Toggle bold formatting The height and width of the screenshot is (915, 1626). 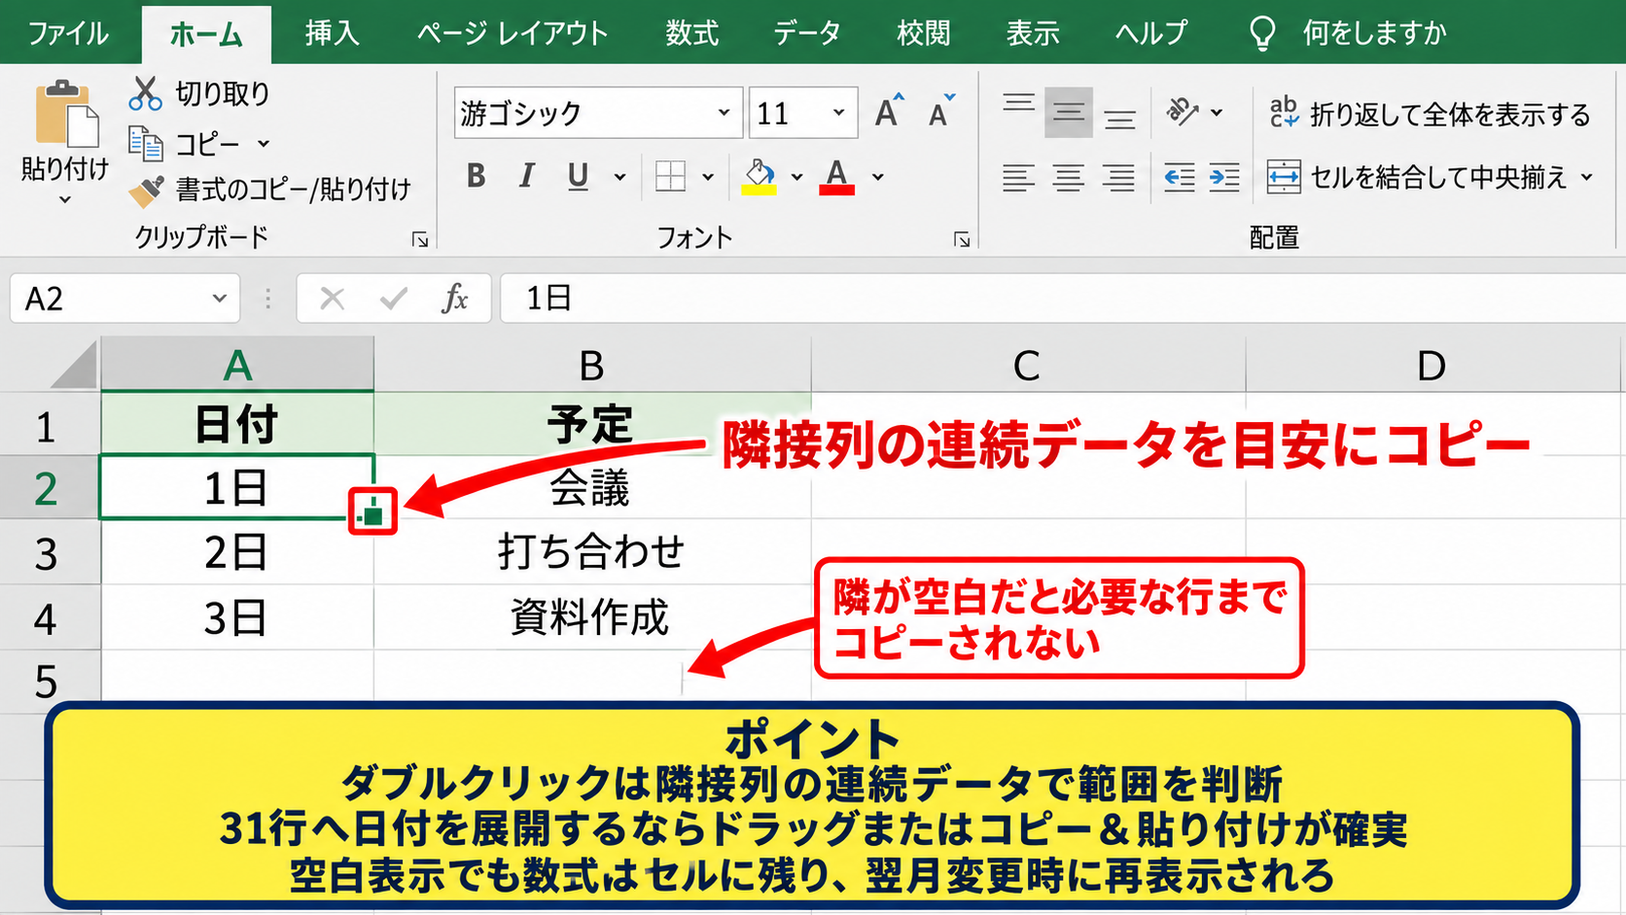click(476, 176)
